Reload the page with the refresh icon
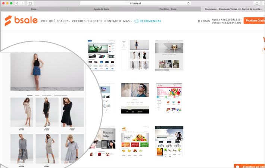265x168 pixels. coord(188,3)
